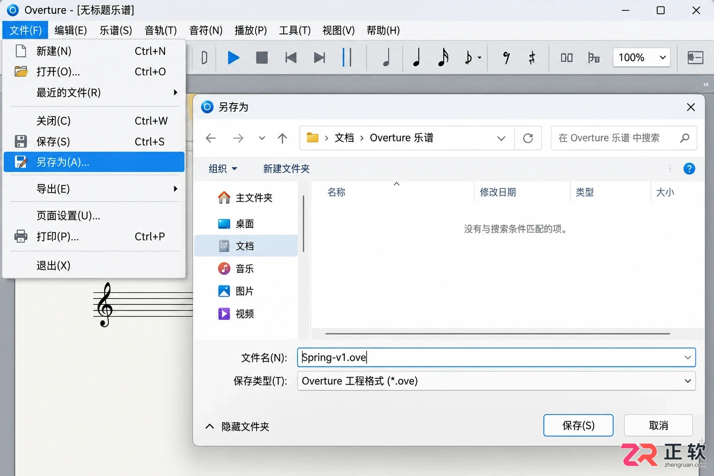Select the eighth rest tool
Image resolution: width=714 pixels, height=476 pixels.
[506, 58]
